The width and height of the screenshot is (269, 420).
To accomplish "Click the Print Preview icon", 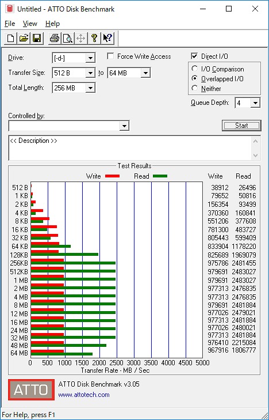I will [68, 38].
